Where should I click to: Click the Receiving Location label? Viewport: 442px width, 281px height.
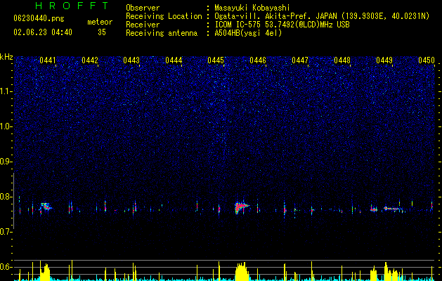pos(164,16)
